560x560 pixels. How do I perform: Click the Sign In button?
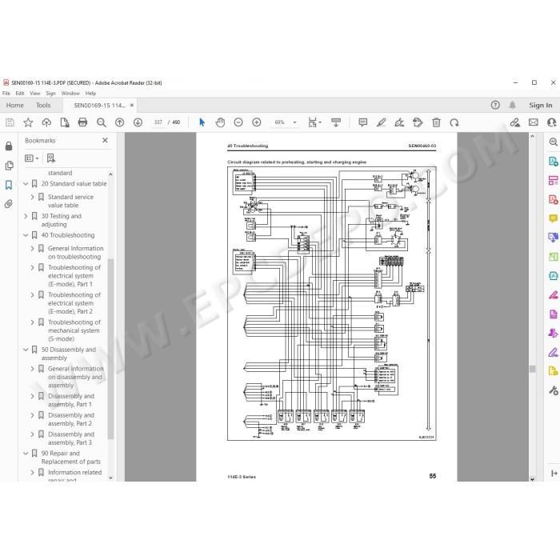(x=540, y=105)
